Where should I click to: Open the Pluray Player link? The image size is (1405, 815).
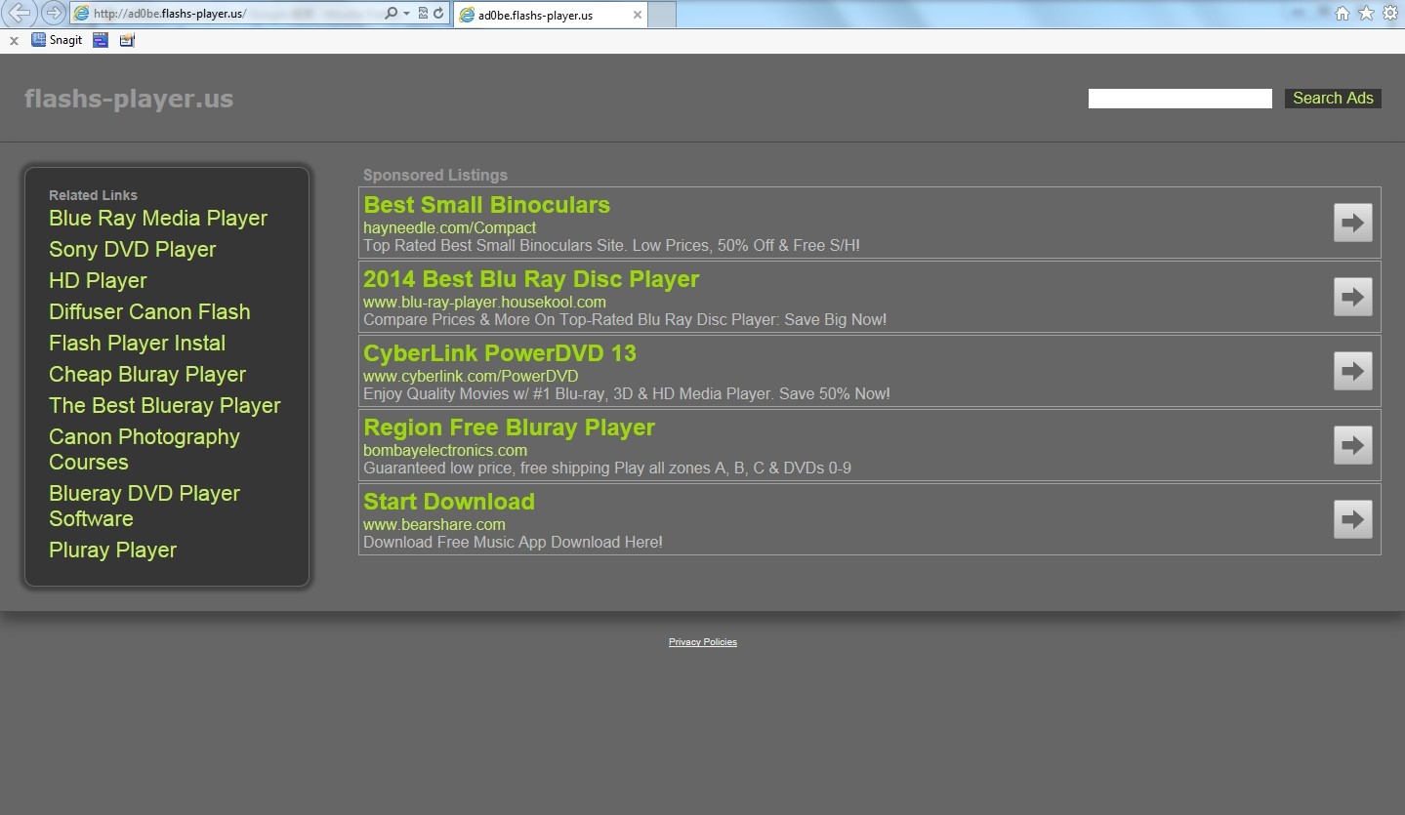[x=113, y=550]
